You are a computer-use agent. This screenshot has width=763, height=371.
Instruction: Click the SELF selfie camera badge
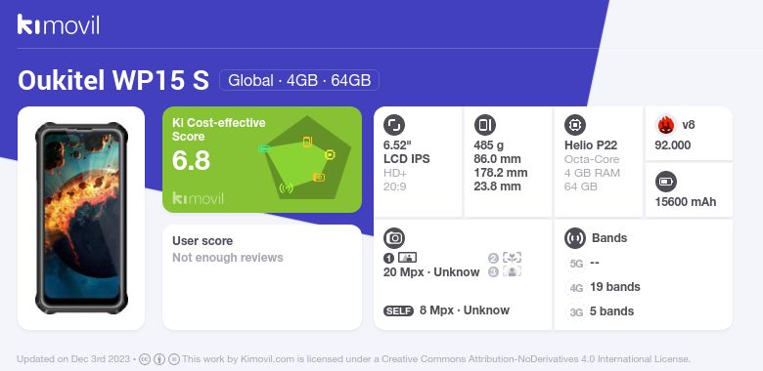click(x=398, y=310)
